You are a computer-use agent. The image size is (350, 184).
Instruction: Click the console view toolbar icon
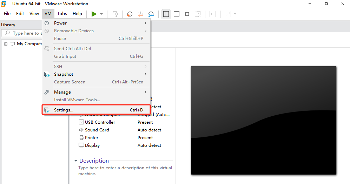(x=213, y=14)
